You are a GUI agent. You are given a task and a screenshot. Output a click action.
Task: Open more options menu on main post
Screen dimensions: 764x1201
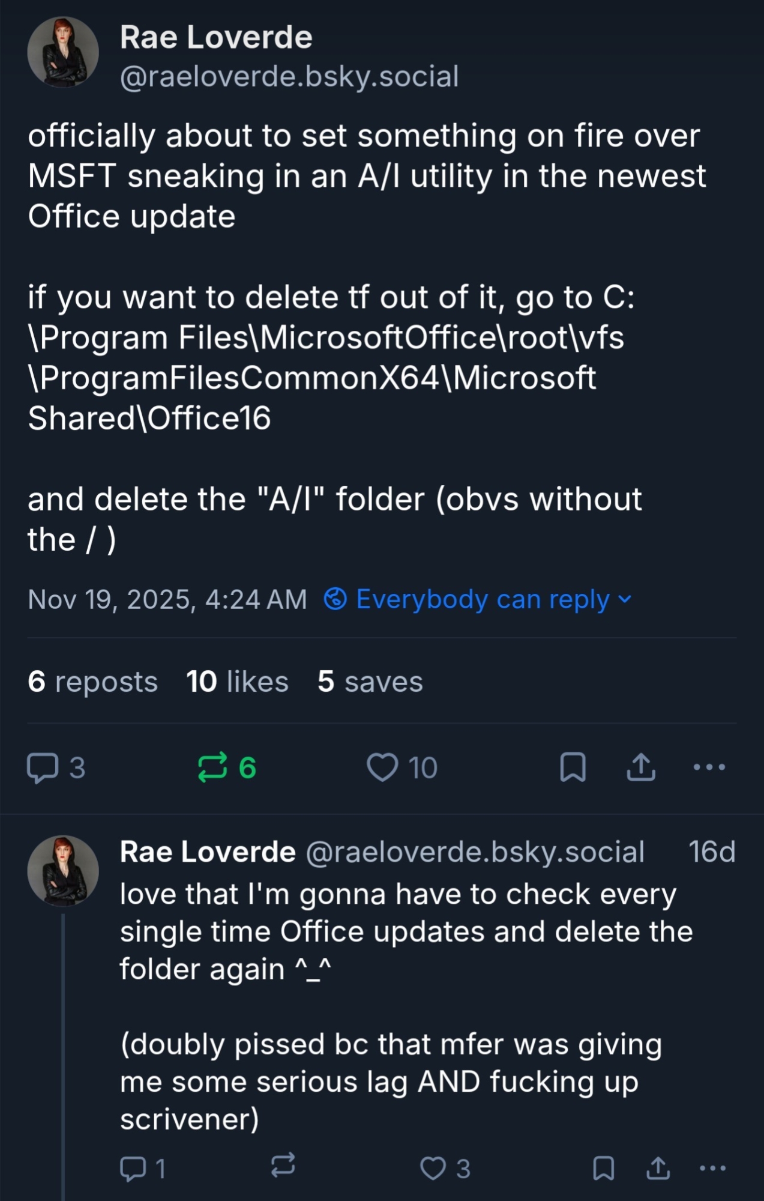(709, 767)
